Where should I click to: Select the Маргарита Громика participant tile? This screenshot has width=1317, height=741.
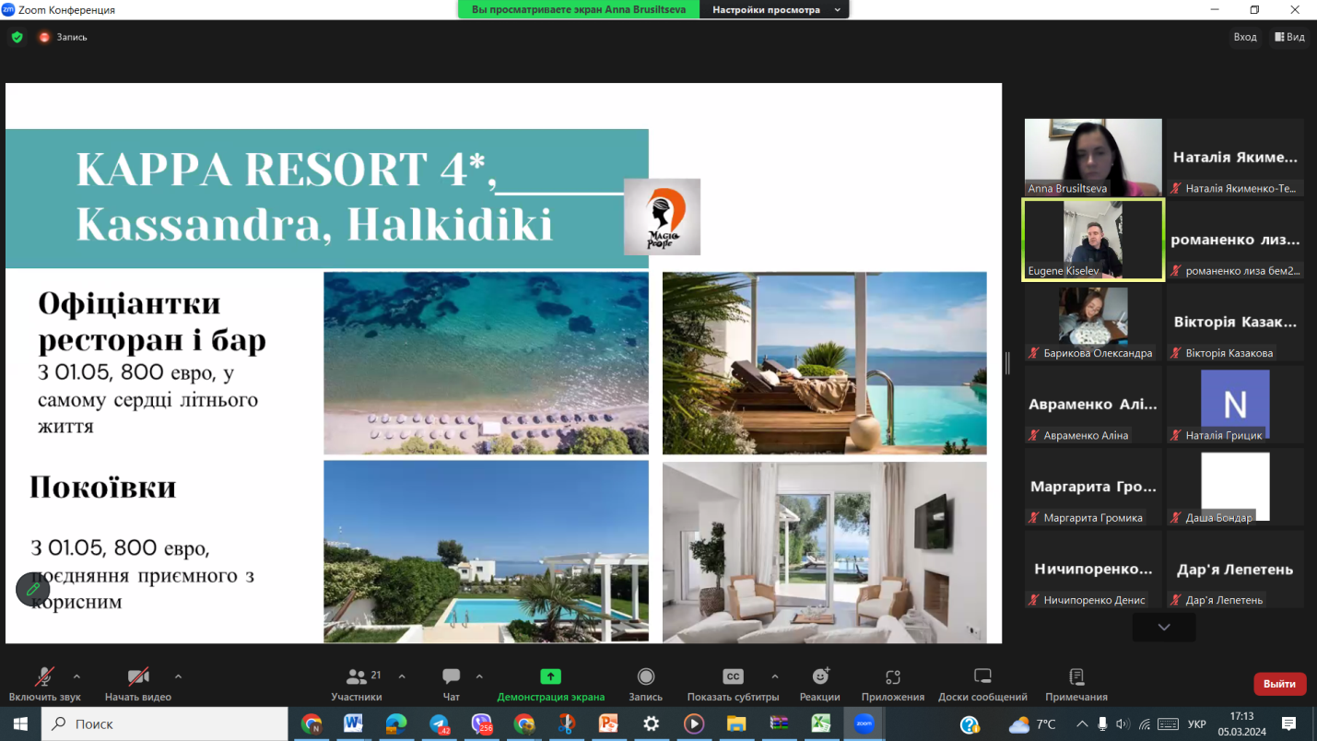click(1093, 487)
